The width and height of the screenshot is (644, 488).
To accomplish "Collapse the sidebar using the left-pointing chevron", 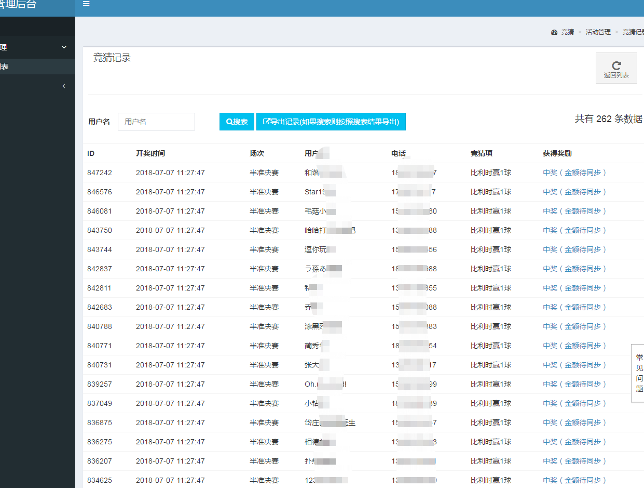I will (64, 86).
